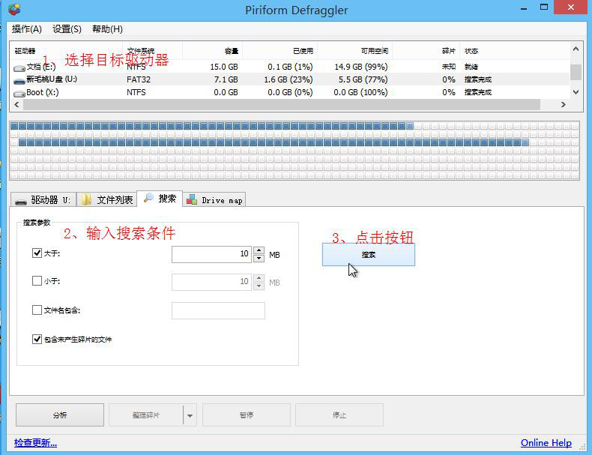Viewport: 592px width, 455px height.
Task: Click the FAT32 file system cell
Action: click(x=139, y=79)
